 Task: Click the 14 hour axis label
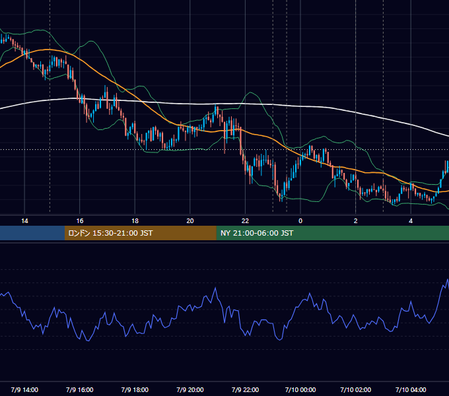coord(24,221)
